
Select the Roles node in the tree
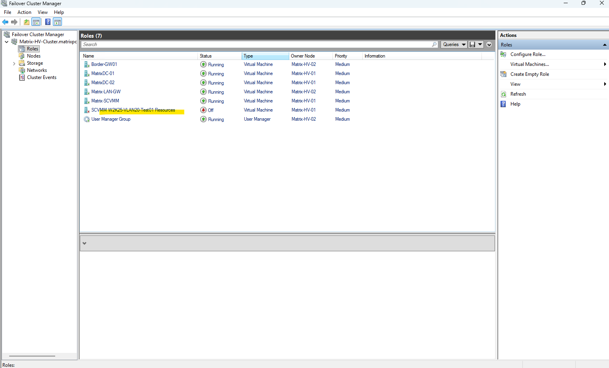point(33,49)
